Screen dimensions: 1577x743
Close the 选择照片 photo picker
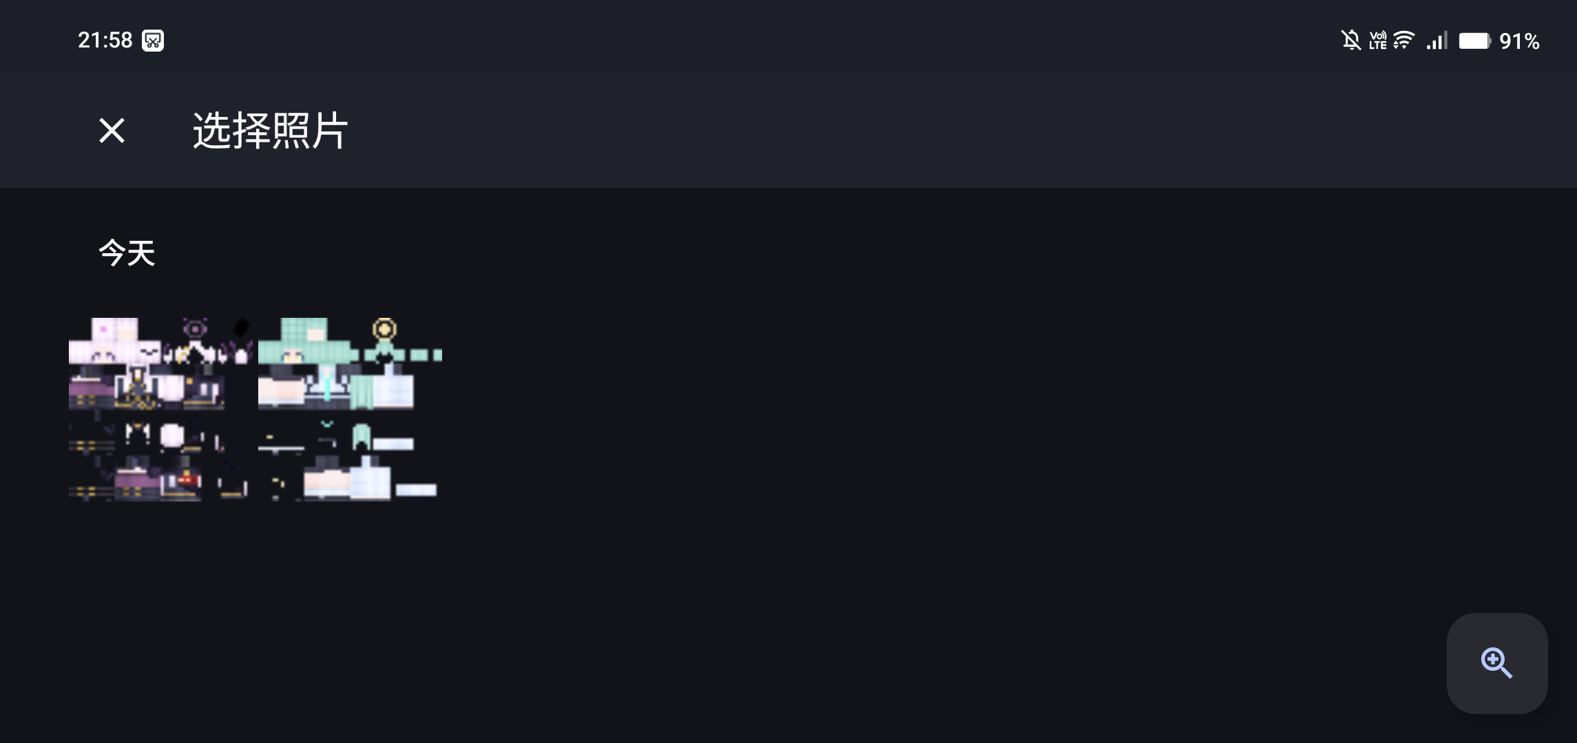(112, 130)
